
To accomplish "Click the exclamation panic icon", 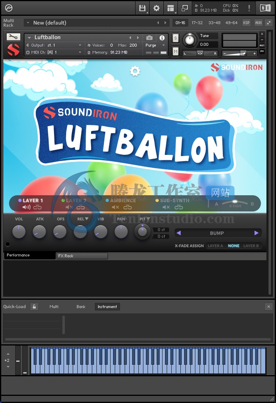I will (249, 8).
